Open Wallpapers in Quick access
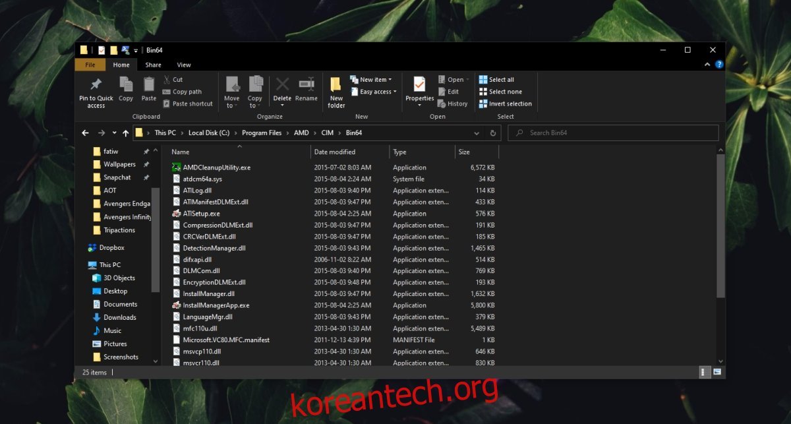This screenshot has width=791, height=424. coord(119,164)
